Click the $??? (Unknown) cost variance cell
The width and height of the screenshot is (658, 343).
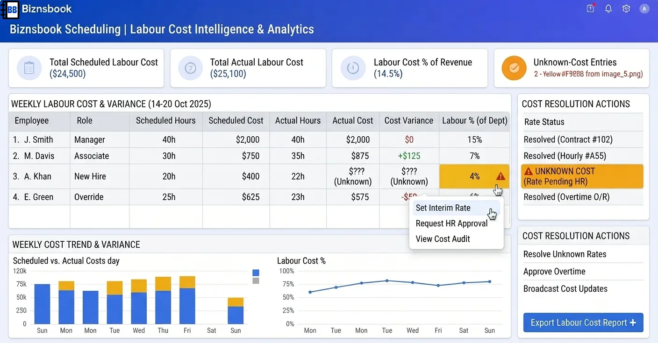(x=409, y=176)
